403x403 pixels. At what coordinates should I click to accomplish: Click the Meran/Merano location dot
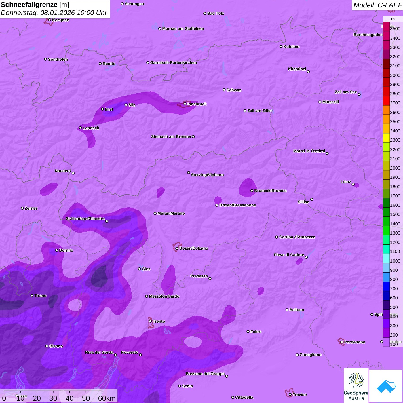pyautogui.click(x=155, y=213)
